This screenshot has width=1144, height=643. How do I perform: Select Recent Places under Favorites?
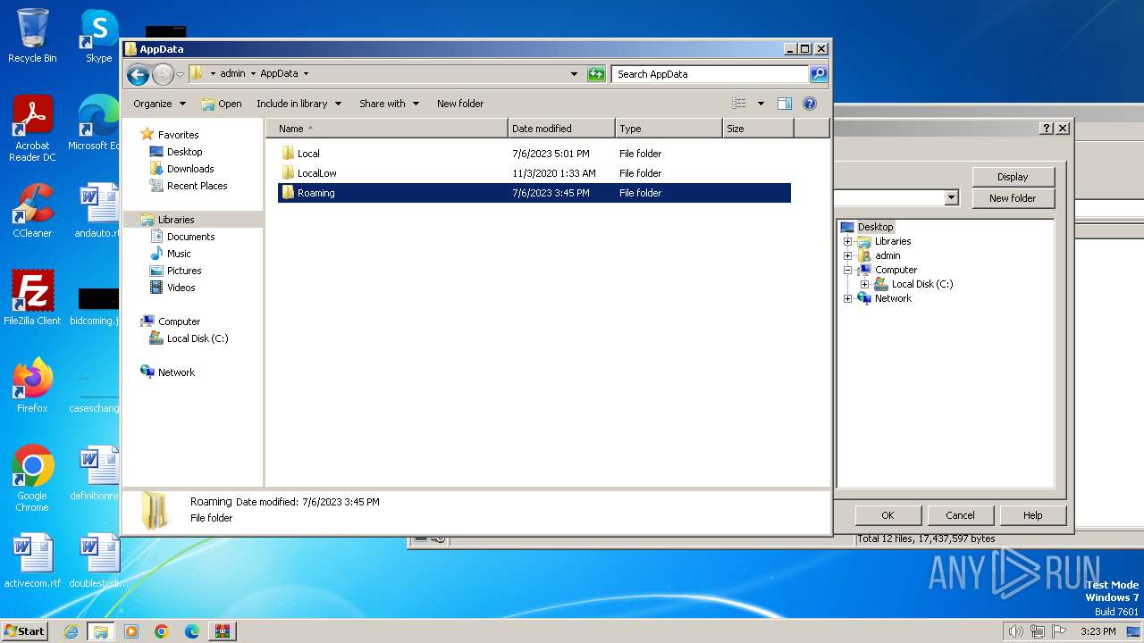[197, 186]
